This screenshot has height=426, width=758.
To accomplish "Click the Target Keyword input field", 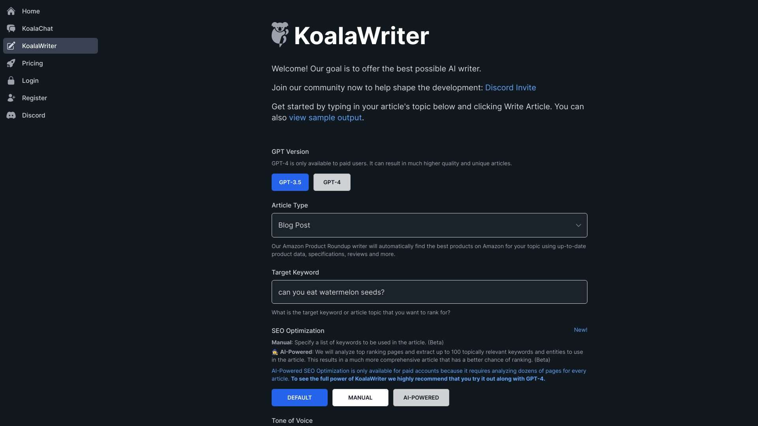I will (x=429, y=292).
